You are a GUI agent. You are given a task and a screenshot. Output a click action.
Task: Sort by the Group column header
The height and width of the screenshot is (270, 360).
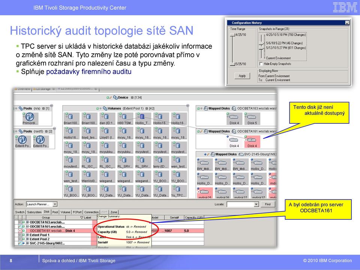click(46, 217)
